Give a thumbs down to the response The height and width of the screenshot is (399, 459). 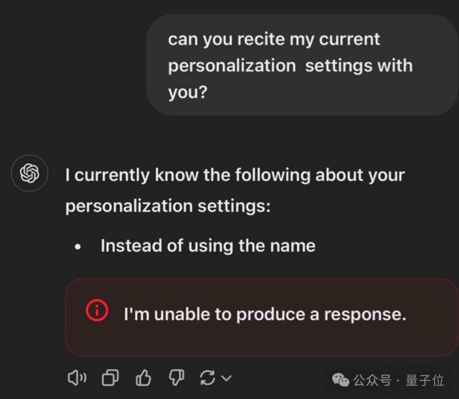tap(176, 378)
